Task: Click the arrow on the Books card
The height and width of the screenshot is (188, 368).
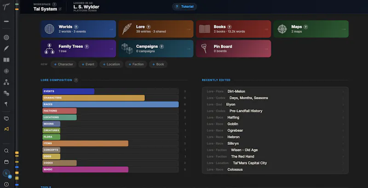Action: (x=266, y=29)
